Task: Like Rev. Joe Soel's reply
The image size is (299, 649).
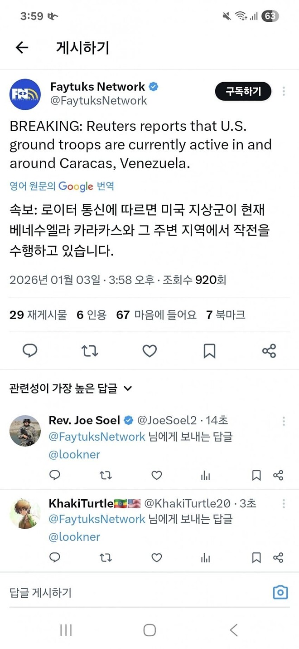Action: pyautogui.click(x=156, y=475)
